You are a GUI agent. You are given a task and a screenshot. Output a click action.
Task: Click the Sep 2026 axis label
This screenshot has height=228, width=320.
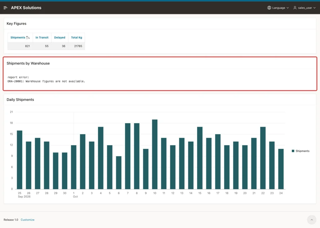click(24, 196)
